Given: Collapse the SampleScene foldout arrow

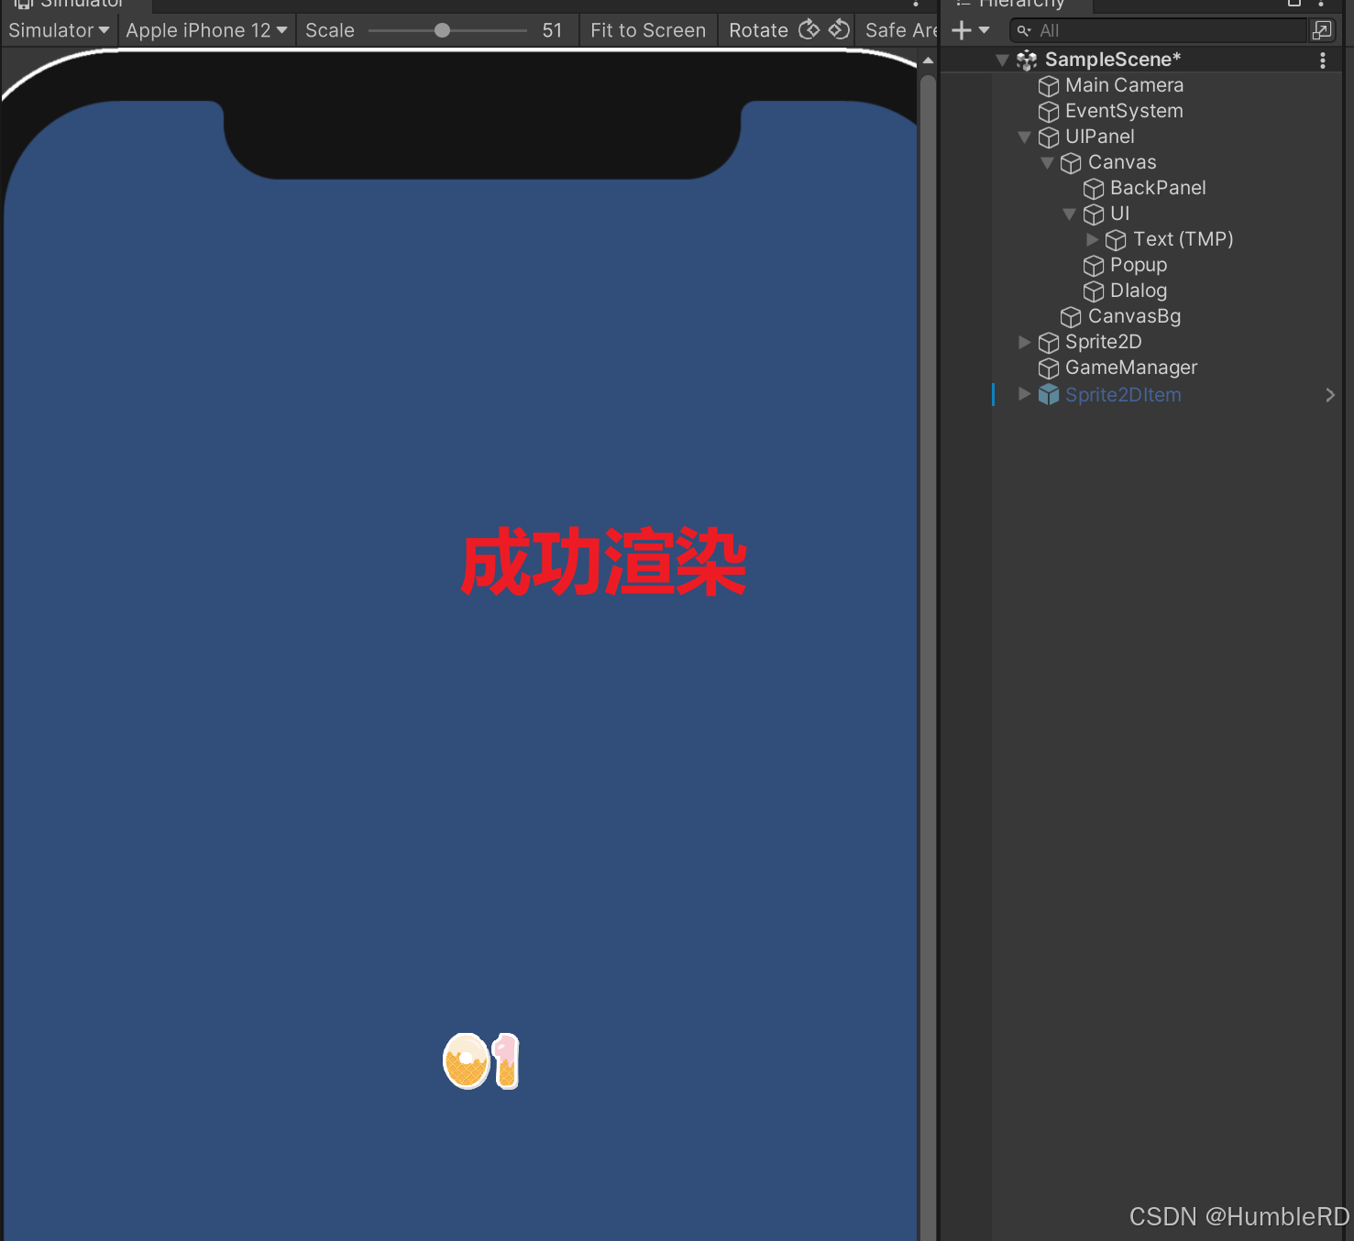Looking at the screenshot, I should [1002, 60].
